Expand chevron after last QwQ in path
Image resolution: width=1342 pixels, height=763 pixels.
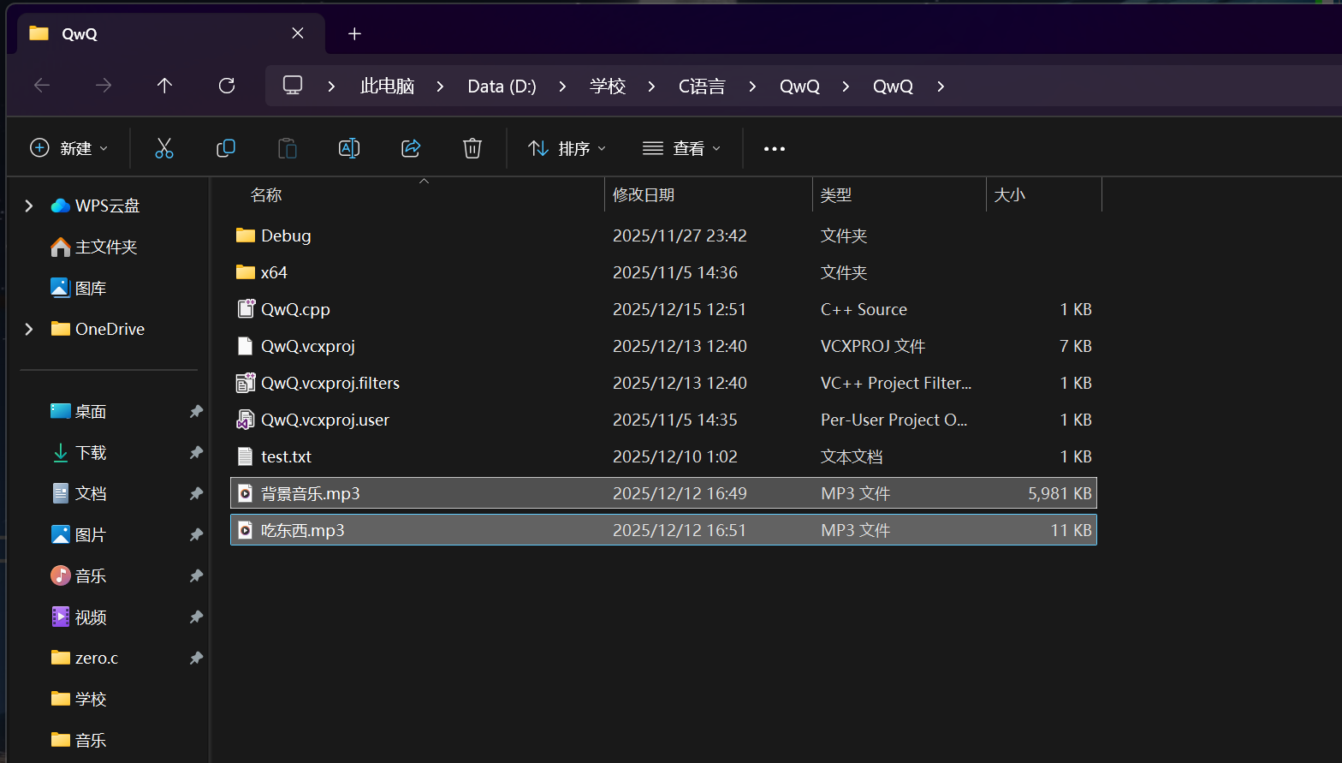tap(941, 86)
